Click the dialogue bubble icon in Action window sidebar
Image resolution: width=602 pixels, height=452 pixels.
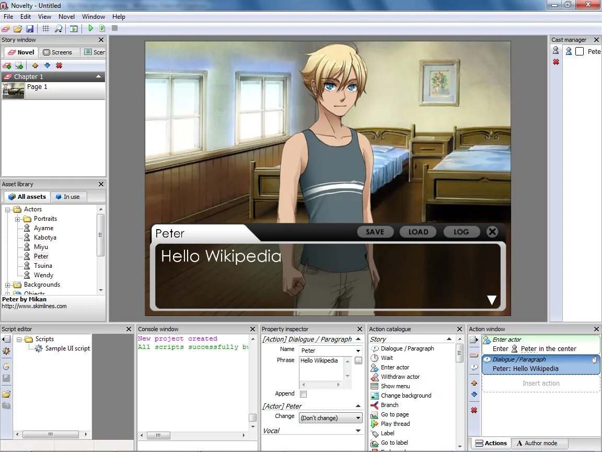pyautogui.click(x=474, y=367)
